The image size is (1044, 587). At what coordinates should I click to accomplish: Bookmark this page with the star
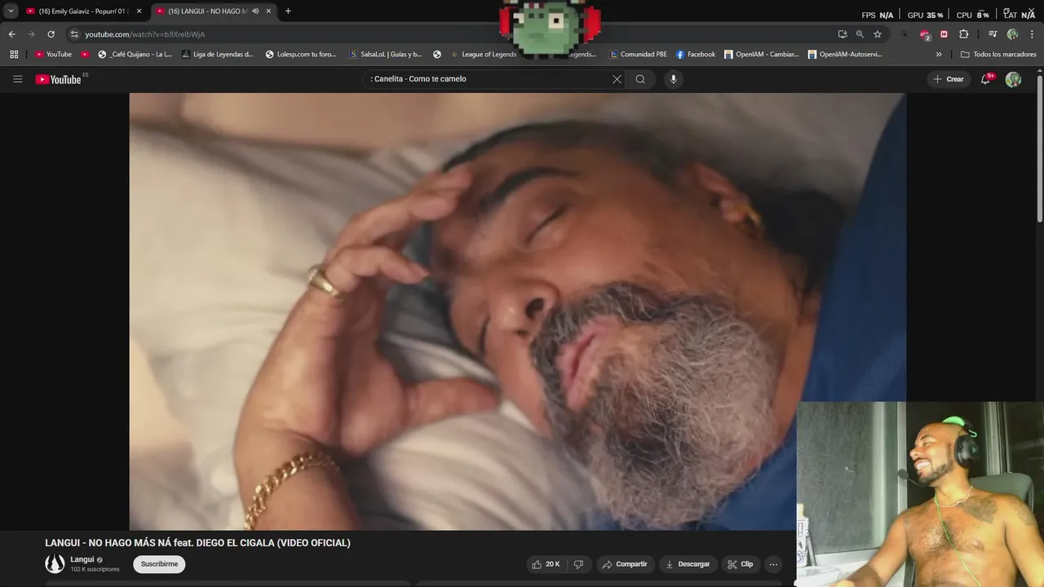pyautogui.click(x=878, y=34)
